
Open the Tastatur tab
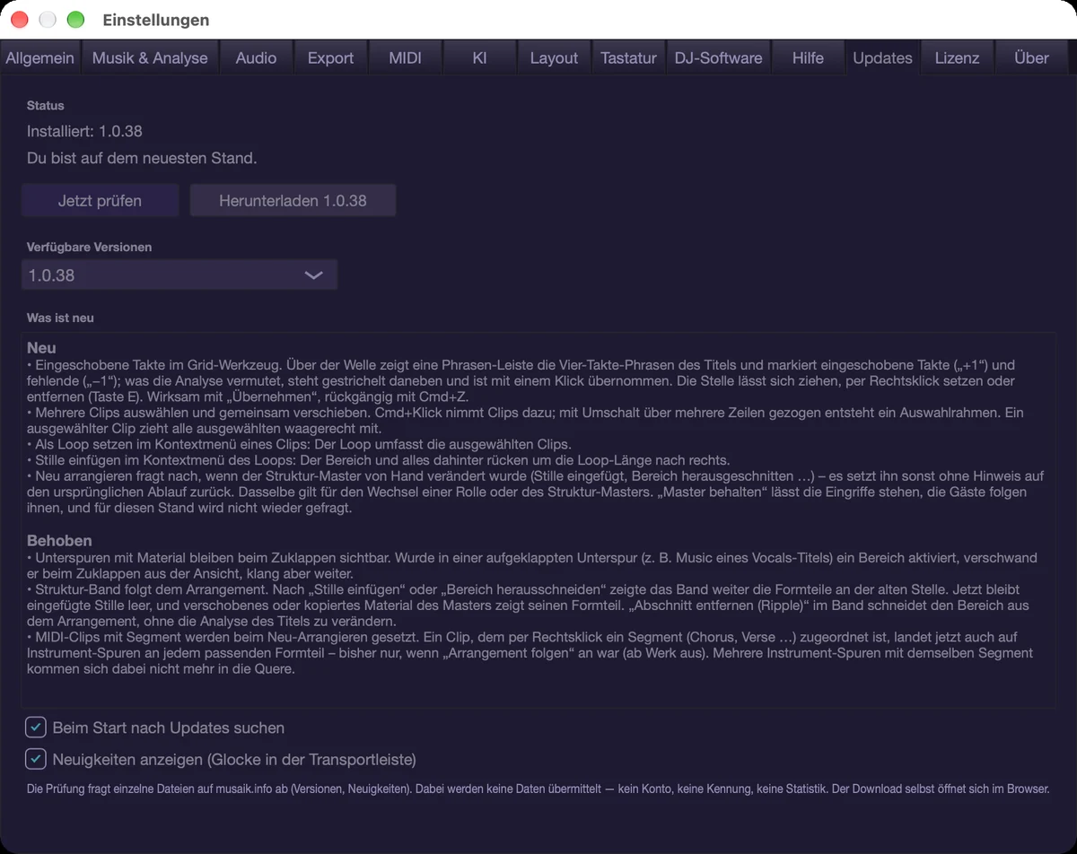coord(628,57)
